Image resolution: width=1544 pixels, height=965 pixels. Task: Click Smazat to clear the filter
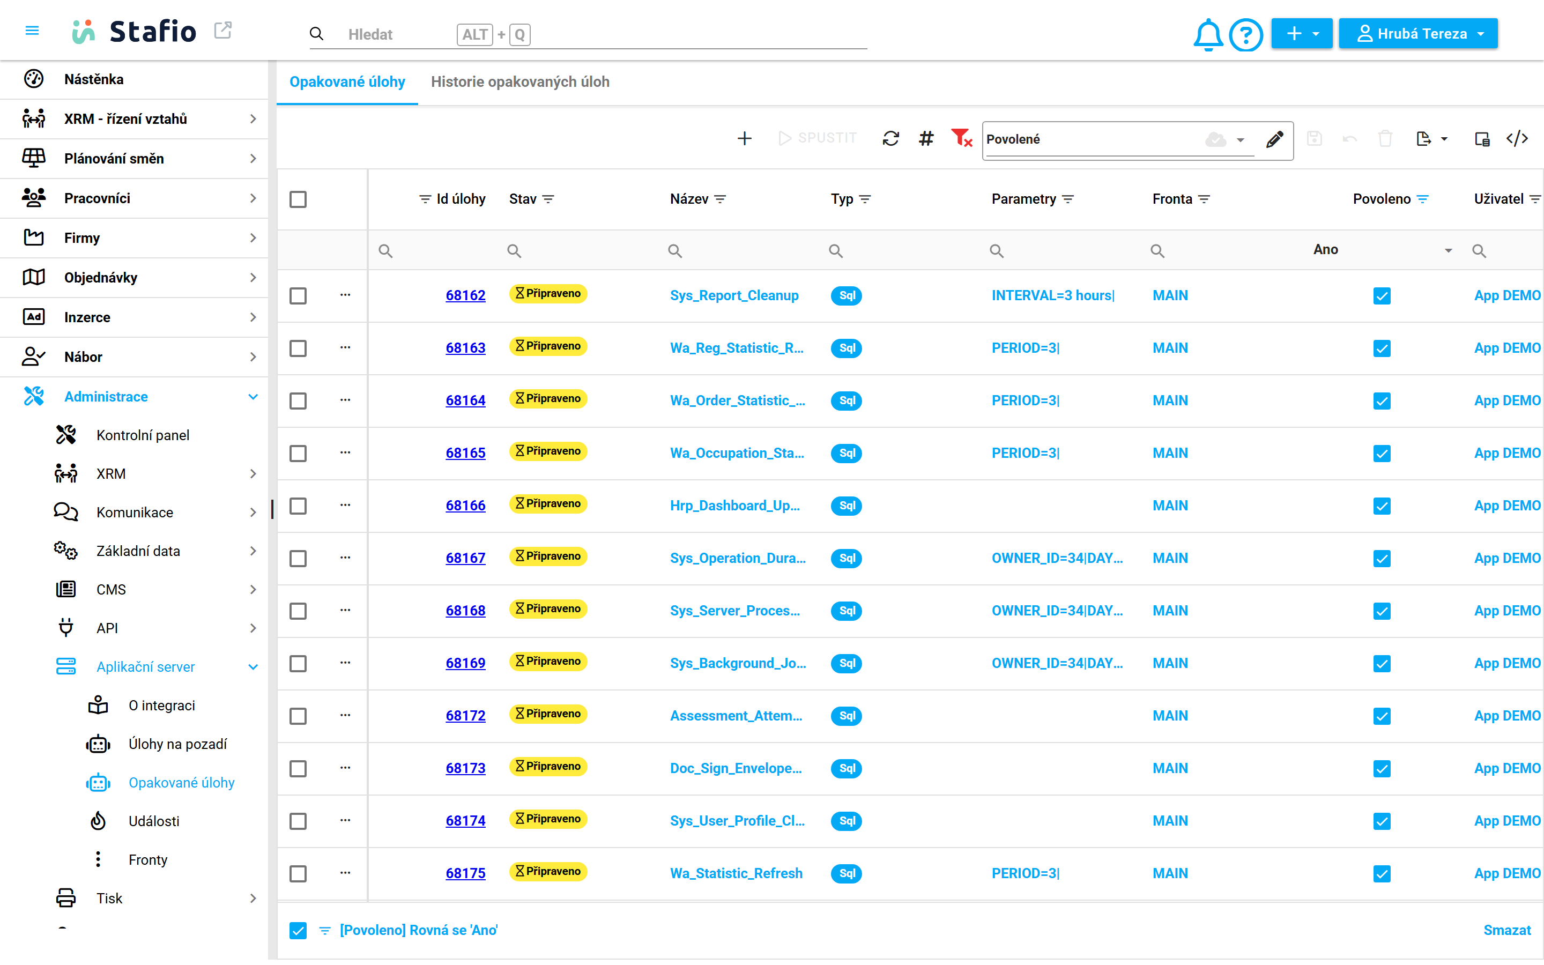1507,931
